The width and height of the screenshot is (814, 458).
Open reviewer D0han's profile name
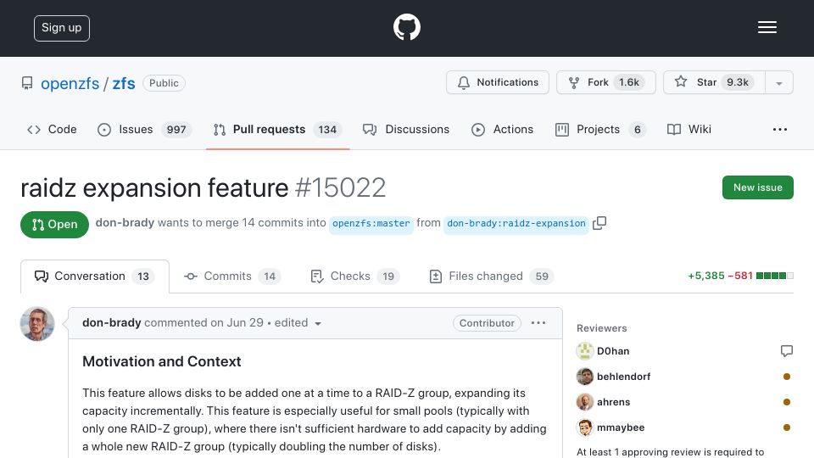click(x=613, y=351)
